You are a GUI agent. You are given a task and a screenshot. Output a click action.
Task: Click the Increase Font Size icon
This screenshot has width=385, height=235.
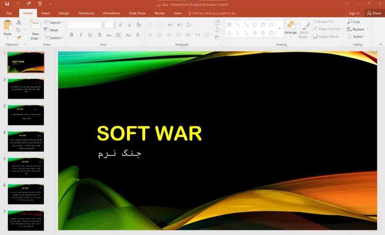click(x=120, y=25)
